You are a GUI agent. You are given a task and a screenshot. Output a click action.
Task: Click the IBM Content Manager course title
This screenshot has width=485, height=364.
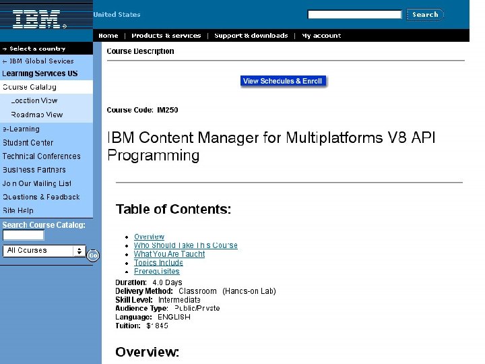271,146
